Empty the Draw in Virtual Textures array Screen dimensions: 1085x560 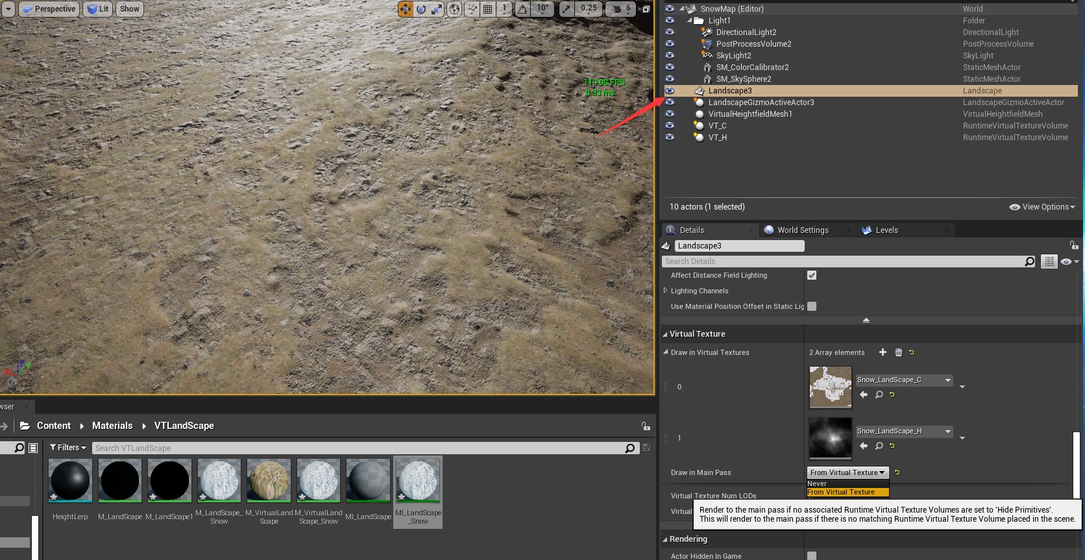click(899, 352)
